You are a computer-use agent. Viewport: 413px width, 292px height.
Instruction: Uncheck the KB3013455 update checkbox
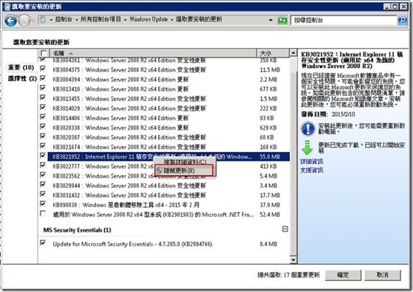(x=43, y=97)
